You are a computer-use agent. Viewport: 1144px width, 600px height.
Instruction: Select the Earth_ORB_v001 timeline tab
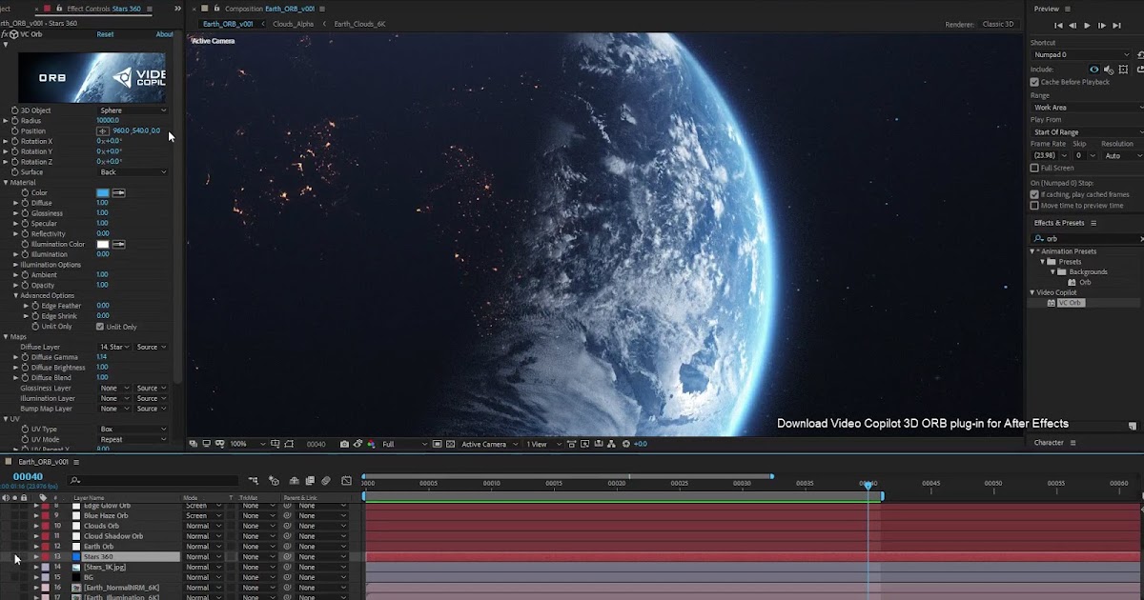tap(44, 461)
